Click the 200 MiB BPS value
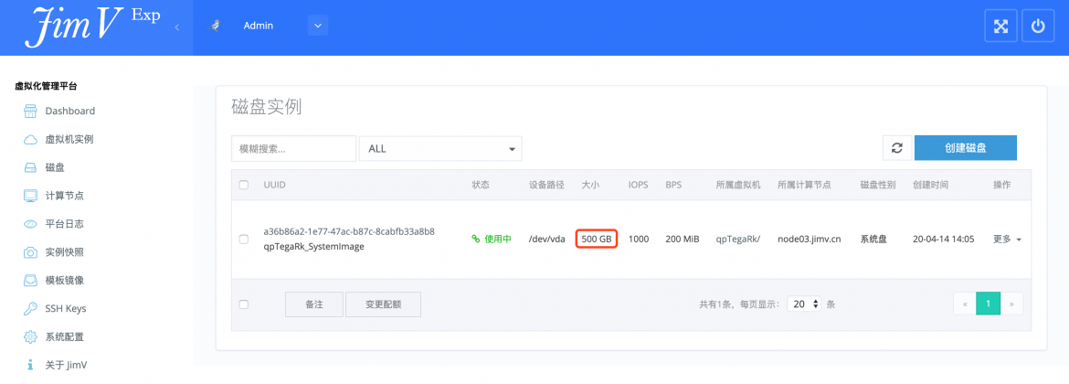The width and height of the screenshot is (1069, 384). tap(683, 240)
